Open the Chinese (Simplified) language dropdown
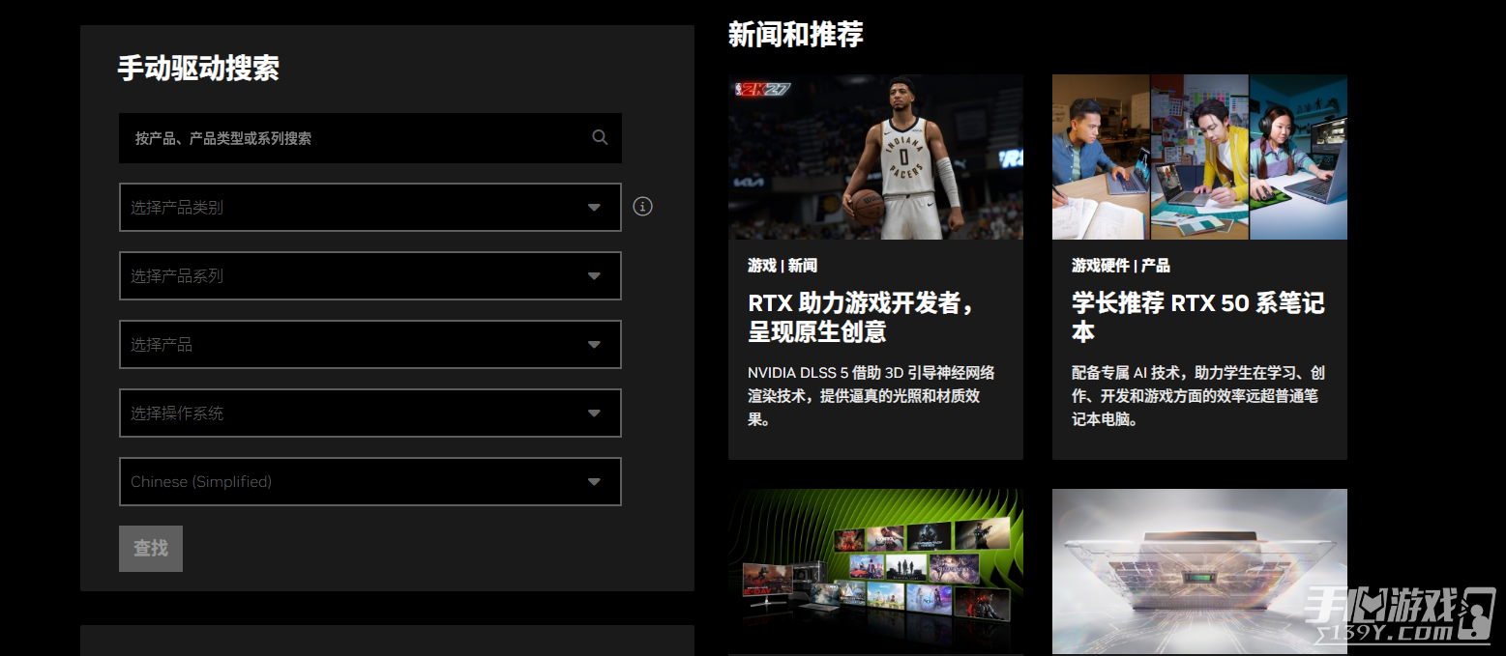This screenshot has height=656, width=1506. point(370,482)
